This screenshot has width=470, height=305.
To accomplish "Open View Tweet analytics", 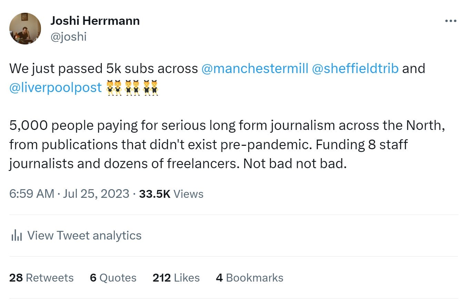I will click(x=84, y=235).
